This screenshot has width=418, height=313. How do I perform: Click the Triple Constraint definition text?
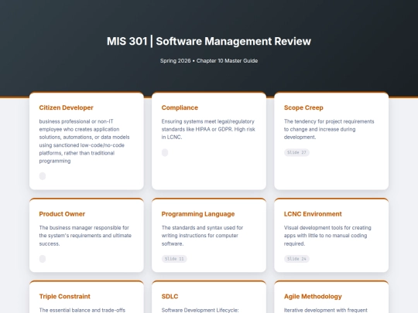[x=82, y=310]
